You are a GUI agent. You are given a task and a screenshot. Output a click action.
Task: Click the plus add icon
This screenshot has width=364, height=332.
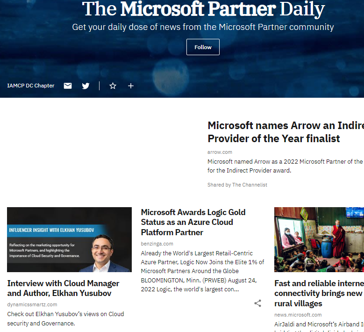[131, 86]
